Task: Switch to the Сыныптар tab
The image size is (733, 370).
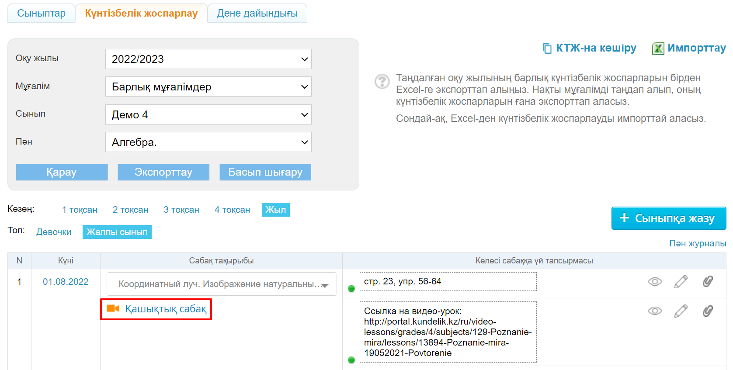Action: pos(41,13)
